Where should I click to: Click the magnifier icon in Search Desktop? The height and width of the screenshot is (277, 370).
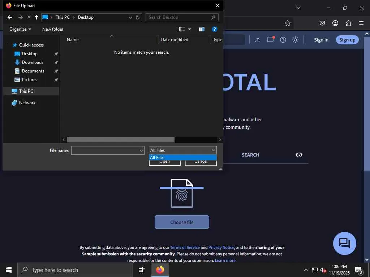click(213, 17)
